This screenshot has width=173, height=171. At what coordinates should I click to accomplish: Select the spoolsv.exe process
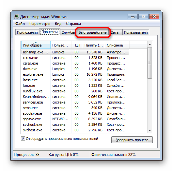coord(75,113)
